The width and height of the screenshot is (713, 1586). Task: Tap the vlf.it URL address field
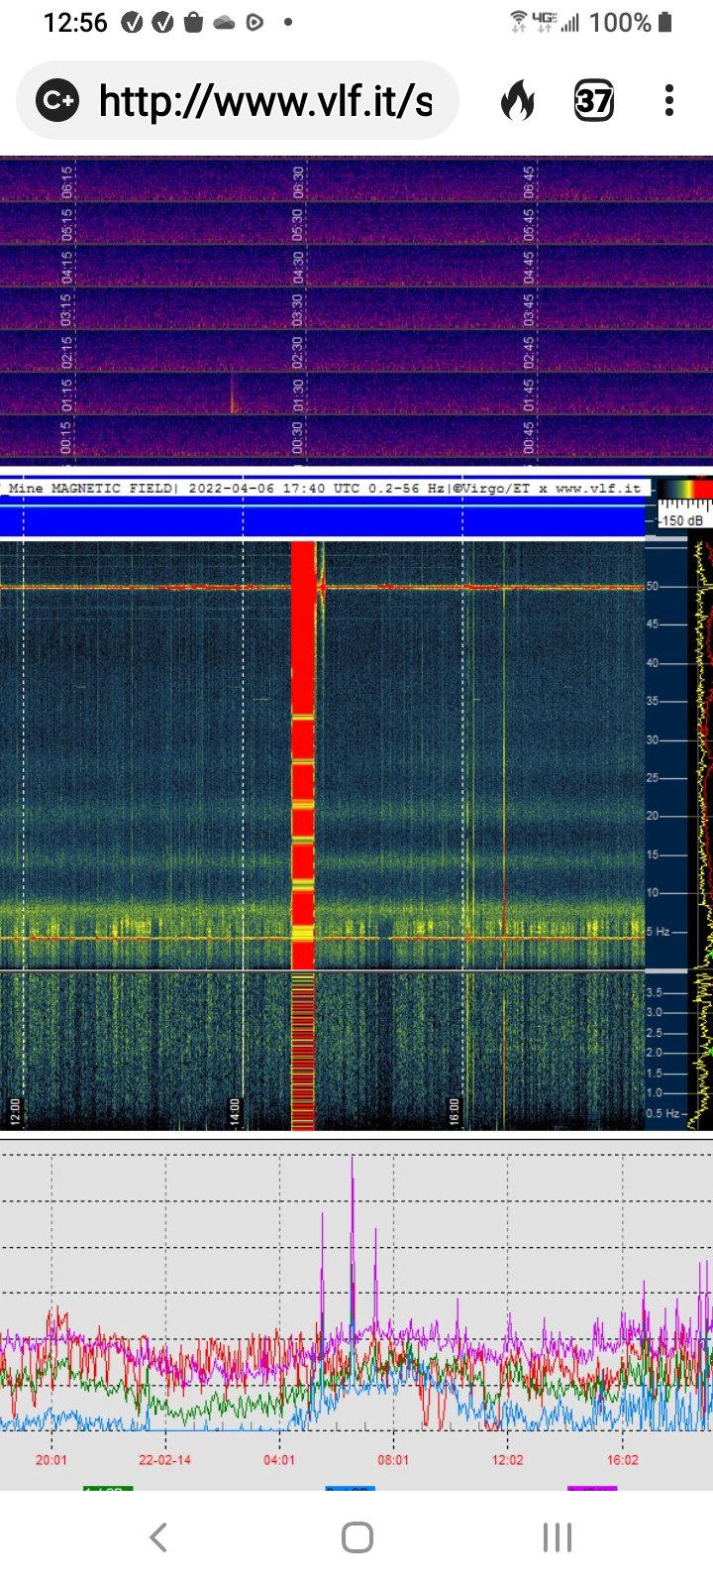pos(265,101)
